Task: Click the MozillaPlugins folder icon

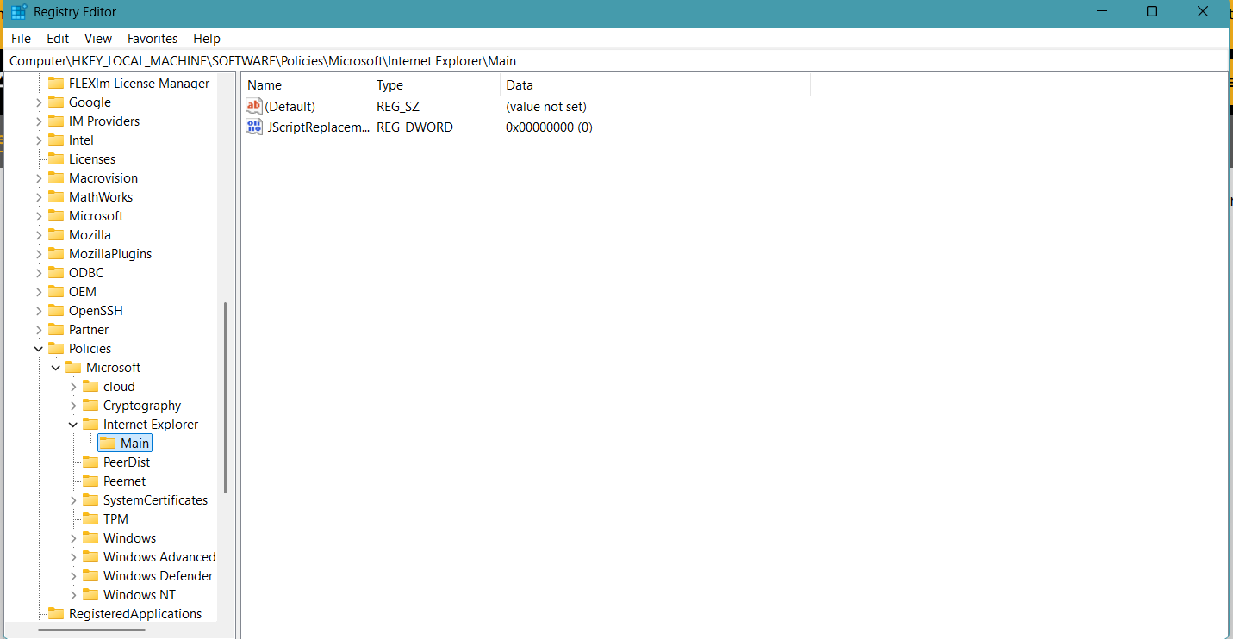Action: pos(56,254)
